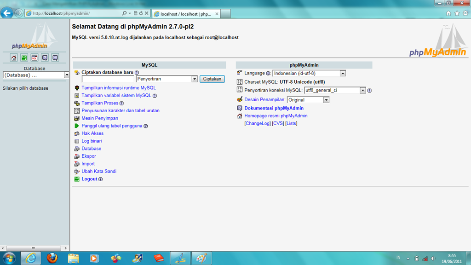This screenshot has width=471, height=265.
Task: Open a new blank browser tab
Action: (225, 14)
